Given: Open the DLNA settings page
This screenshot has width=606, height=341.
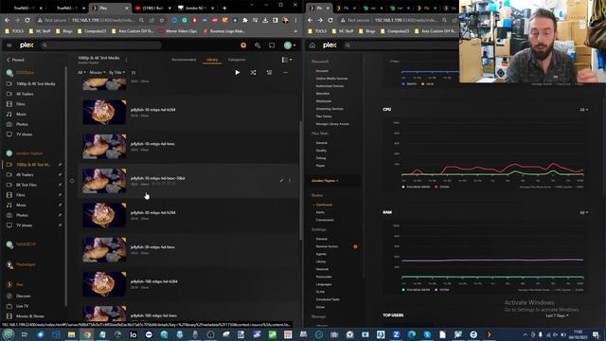Looking at the screenshot, I should point(320,292).
